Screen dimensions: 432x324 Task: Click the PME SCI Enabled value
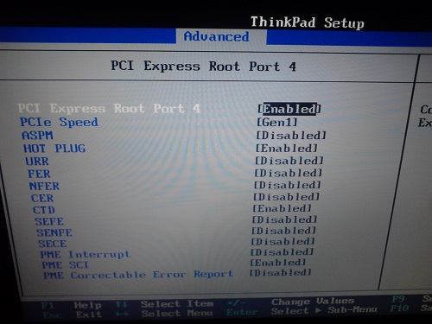tap(278, 263)
